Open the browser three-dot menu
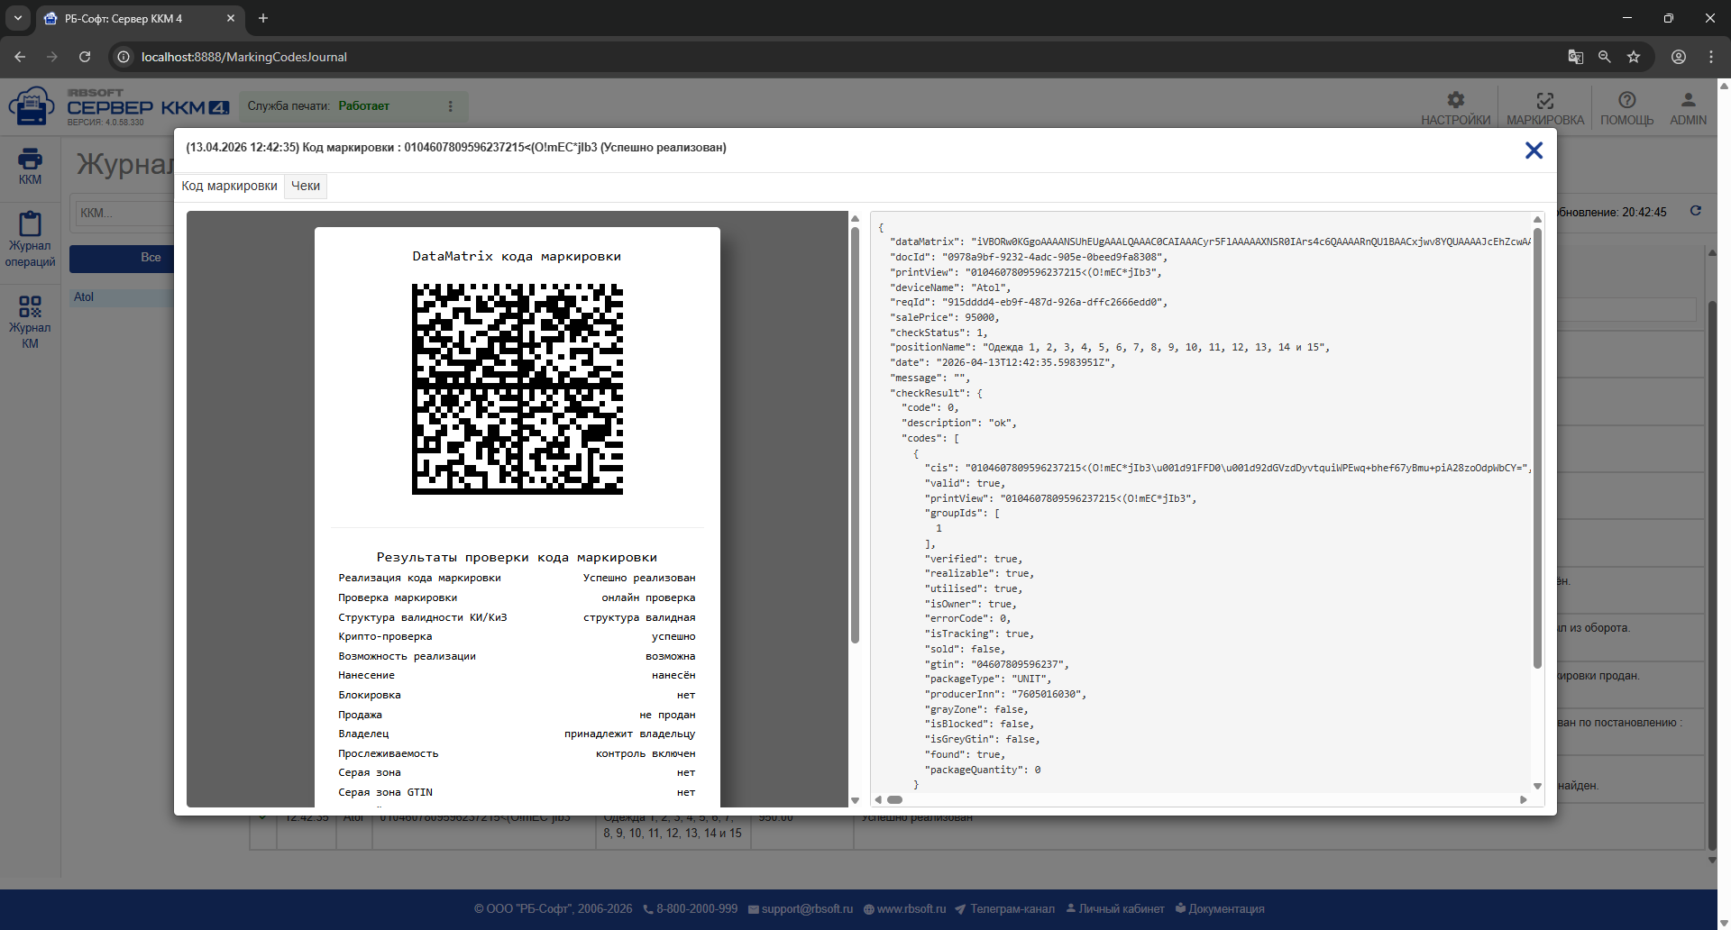Screen dimensions: 1731x930 click(x=1711, y=57)
